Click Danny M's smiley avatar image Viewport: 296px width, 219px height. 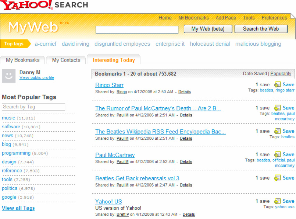click(x=9, y=76)
